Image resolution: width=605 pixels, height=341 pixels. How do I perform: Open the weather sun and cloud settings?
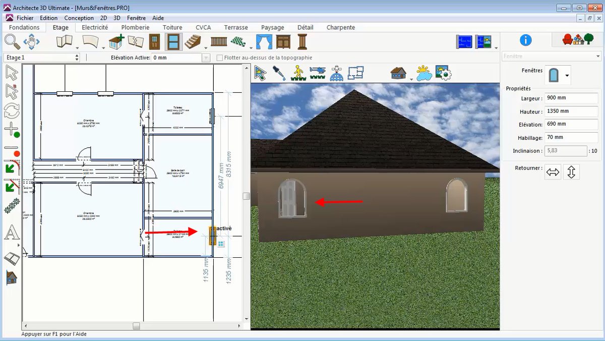[x=424, y=73]
